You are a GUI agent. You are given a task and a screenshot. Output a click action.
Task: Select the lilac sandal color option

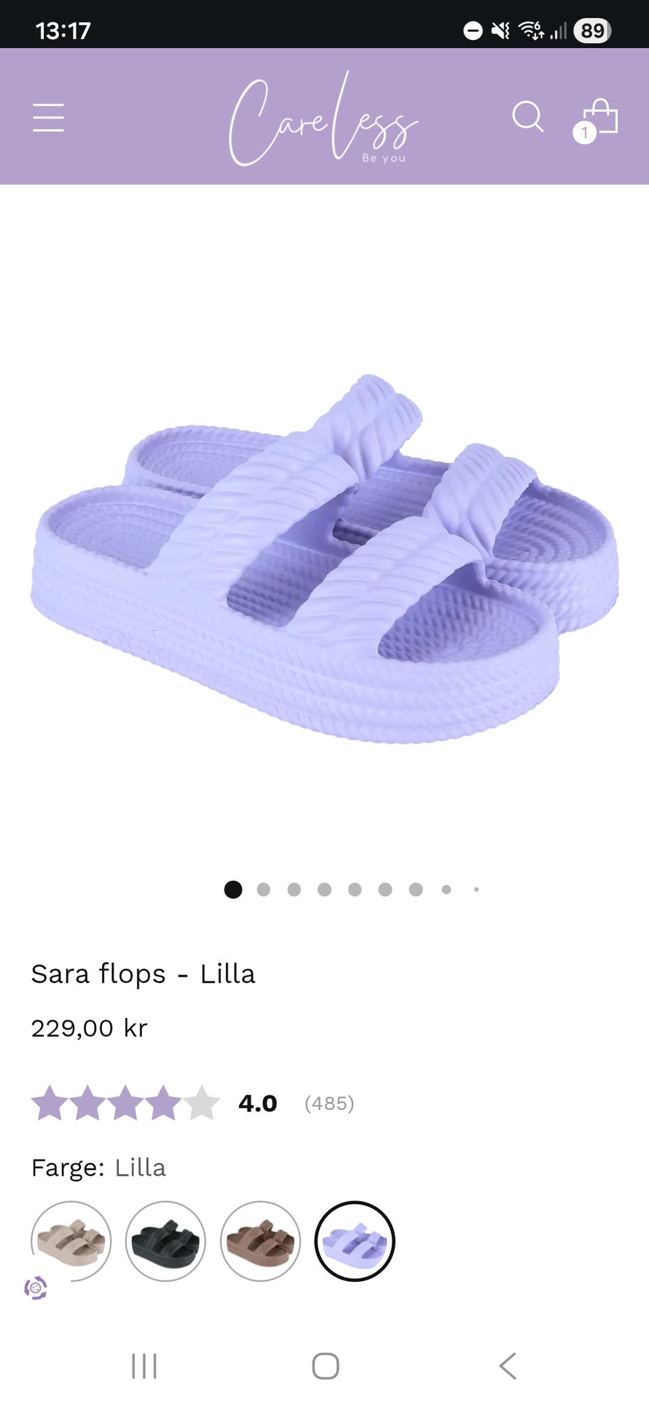355,1241
